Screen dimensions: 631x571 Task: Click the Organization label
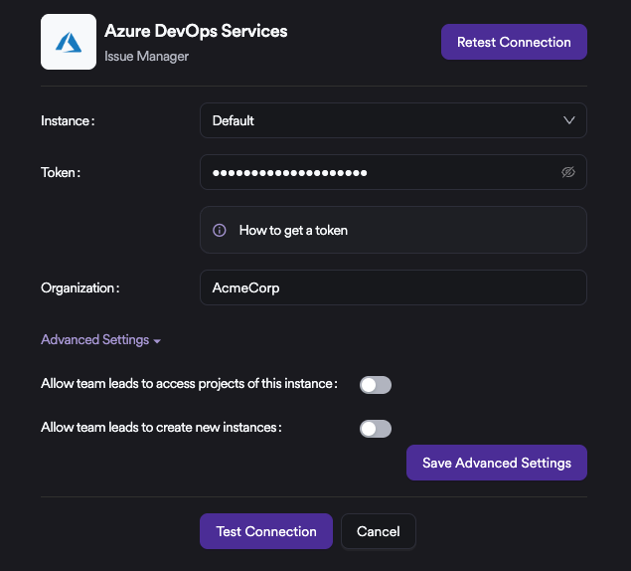click(80, 288)
